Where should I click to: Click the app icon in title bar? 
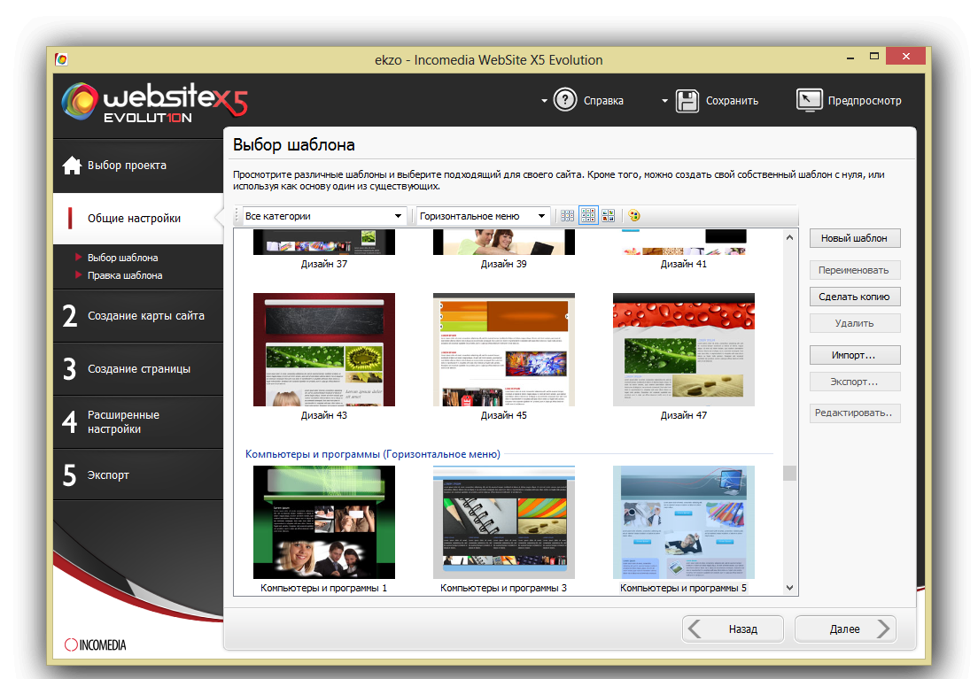pyautogui.click(x=61, y=59)
